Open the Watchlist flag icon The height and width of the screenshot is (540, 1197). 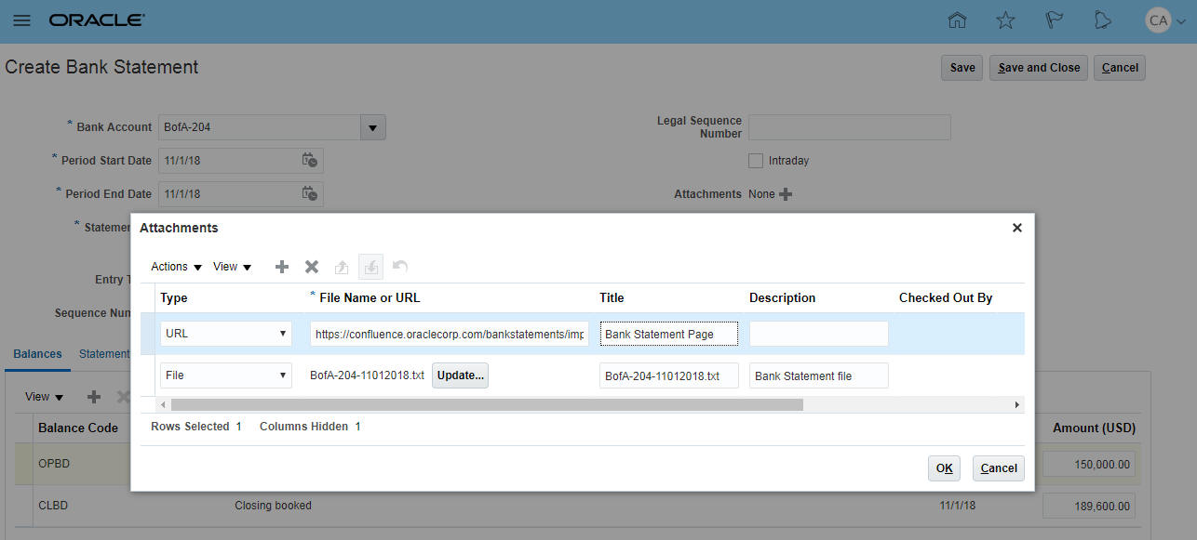1055,20
